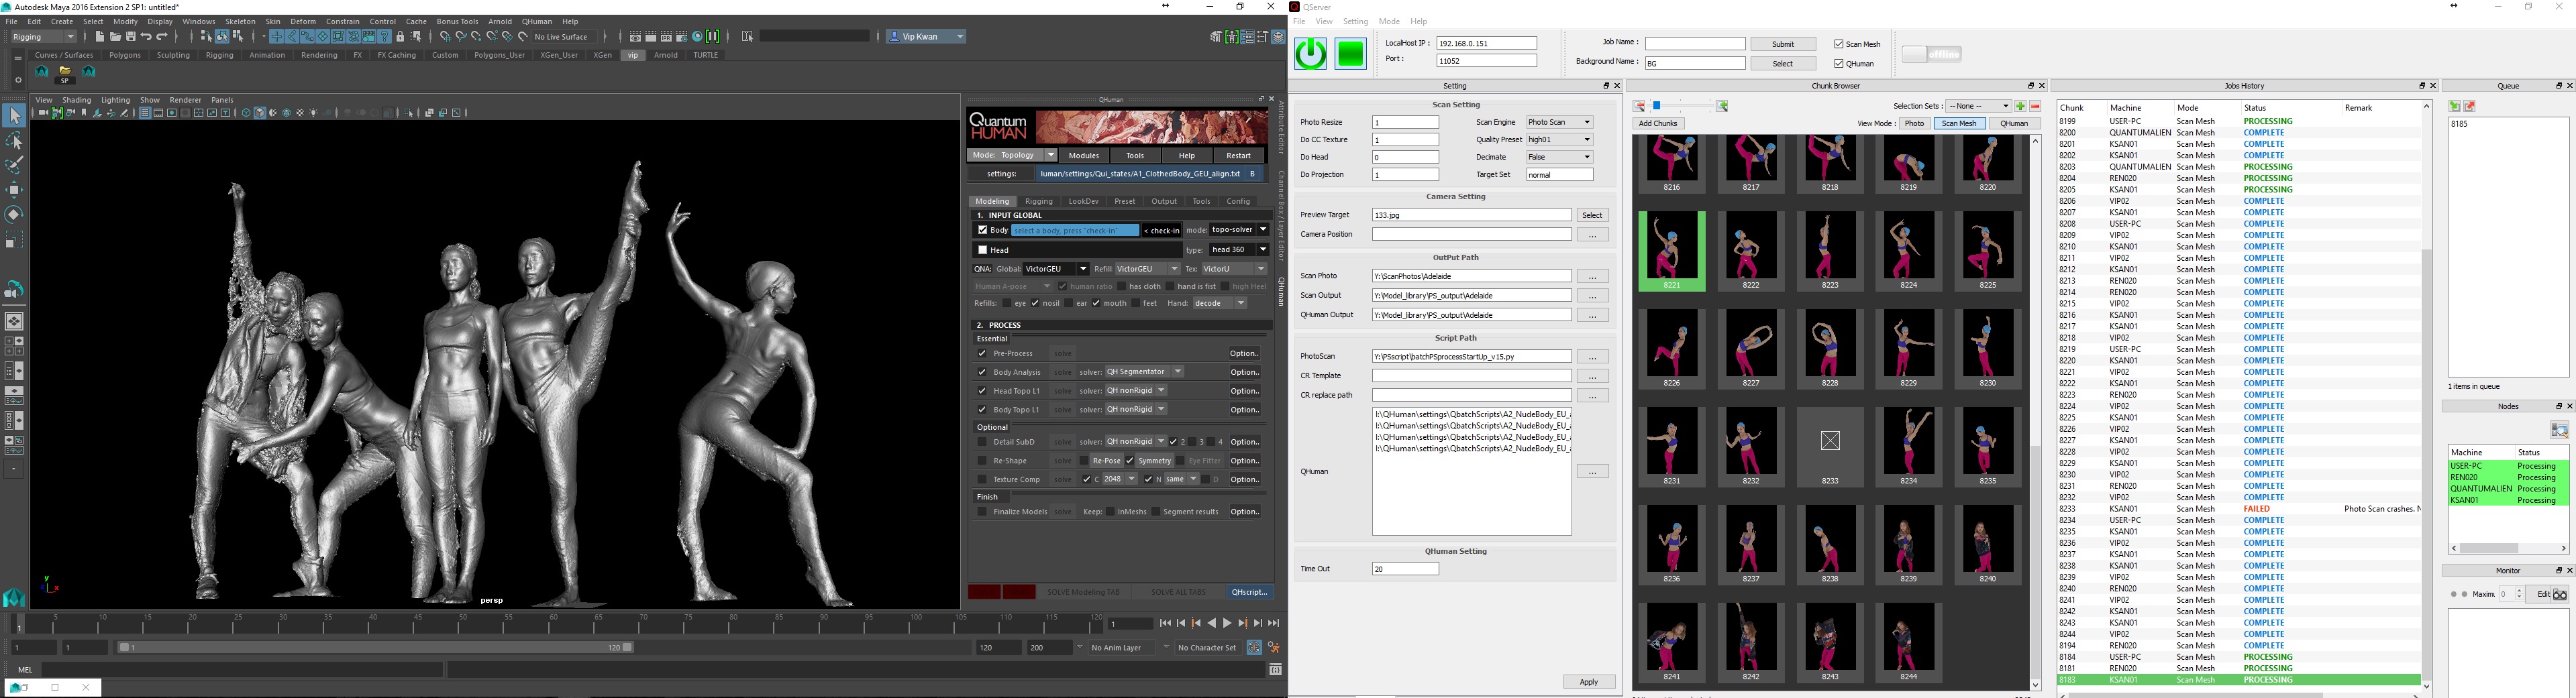Uncheck the Body Analysis checkbox
Viewport: 2576px width, 698px height.
pyautogui.click(x=982, y=372)
